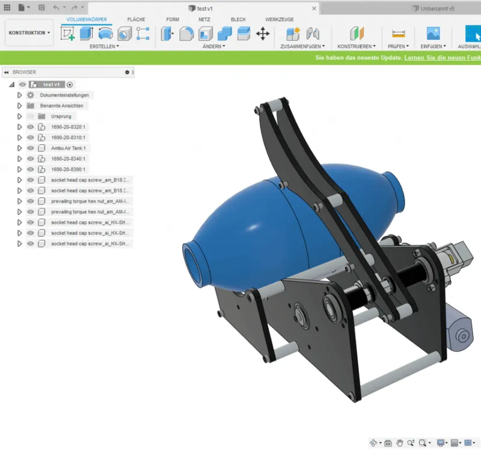The width and height of the screenshot is (481, 450).
Task: Select the Verschieben/Kopieren four-arrow tool
Action: coord(263,35)
